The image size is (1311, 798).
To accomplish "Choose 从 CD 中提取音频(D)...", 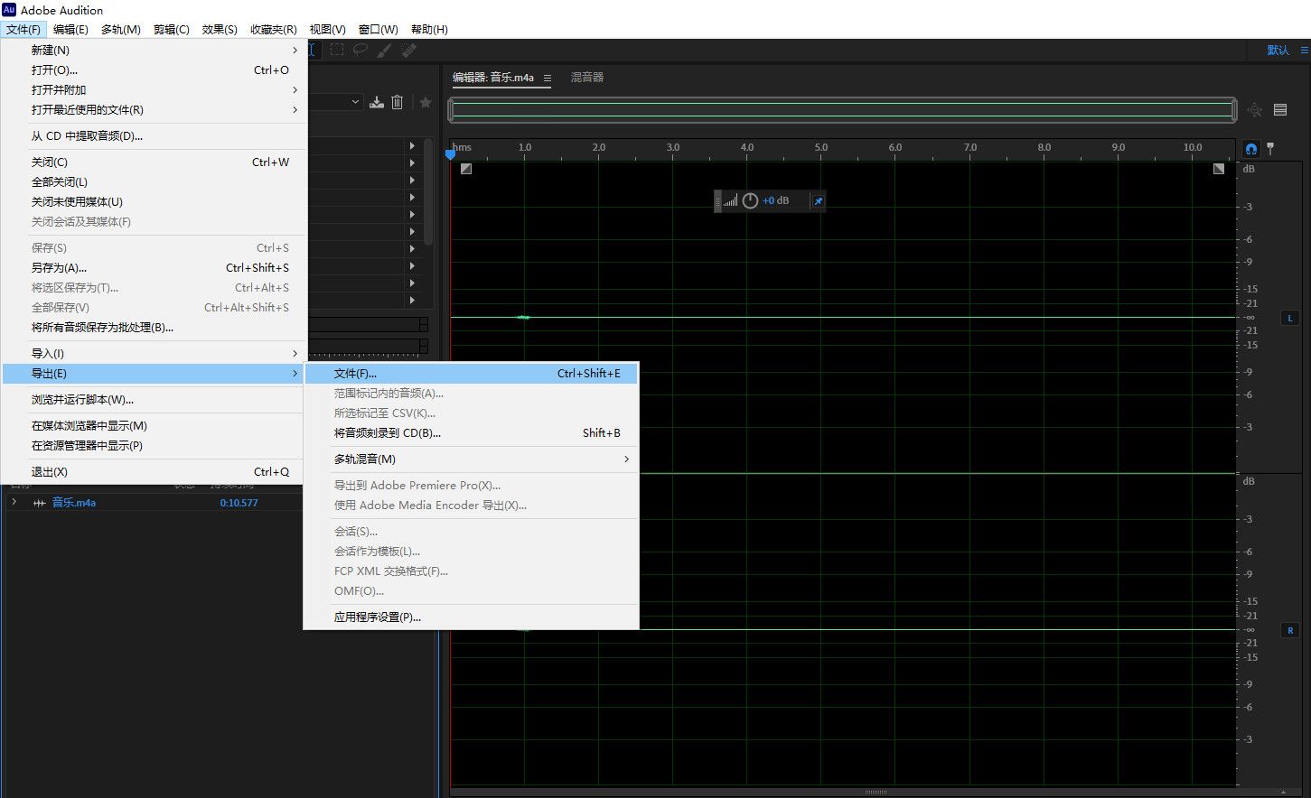I will pyautogui.click(x=155, y=135).
